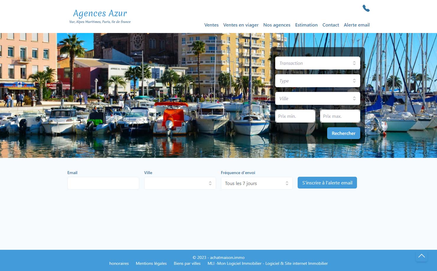Open the Fréquence d'envoi dropdown
Viewport: 437px width, 271px height.
[x=257, y=183]
